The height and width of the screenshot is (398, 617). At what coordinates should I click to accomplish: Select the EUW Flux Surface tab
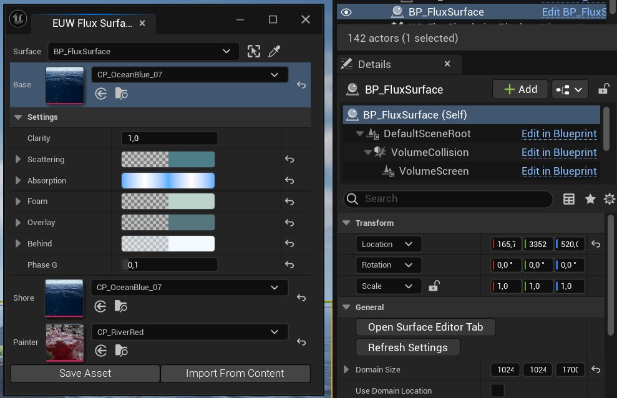92,23
